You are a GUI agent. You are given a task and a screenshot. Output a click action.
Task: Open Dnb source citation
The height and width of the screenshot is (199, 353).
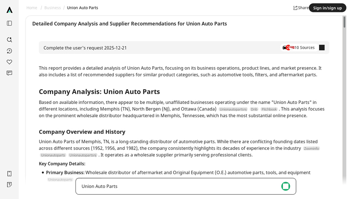tap(254, 109)
